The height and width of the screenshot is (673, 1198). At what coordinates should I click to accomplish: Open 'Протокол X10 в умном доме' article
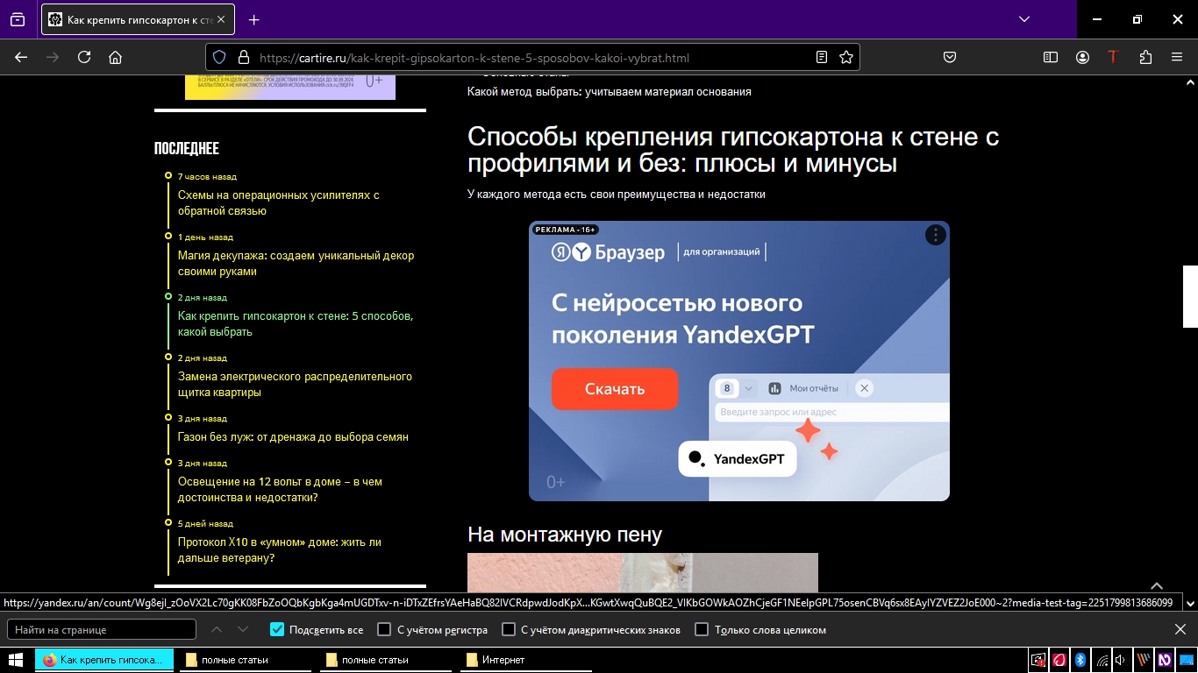pos(279,550)
